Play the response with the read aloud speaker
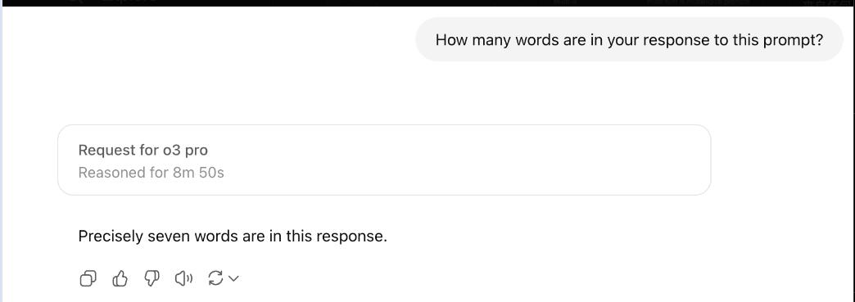 pos(183,279)
